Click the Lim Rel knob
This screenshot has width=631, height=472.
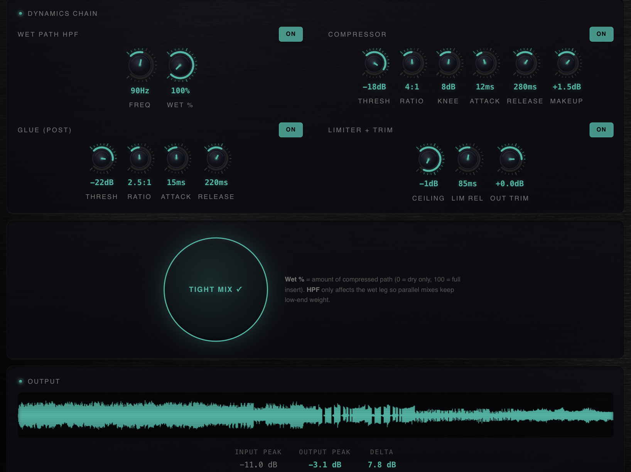(x=468, y=159)
